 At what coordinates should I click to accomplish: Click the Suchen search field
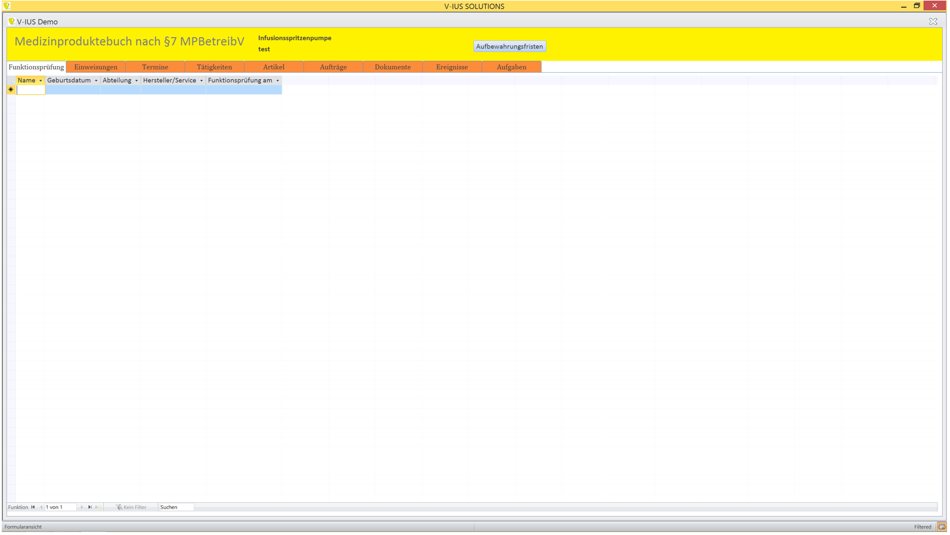pos(176,508)
